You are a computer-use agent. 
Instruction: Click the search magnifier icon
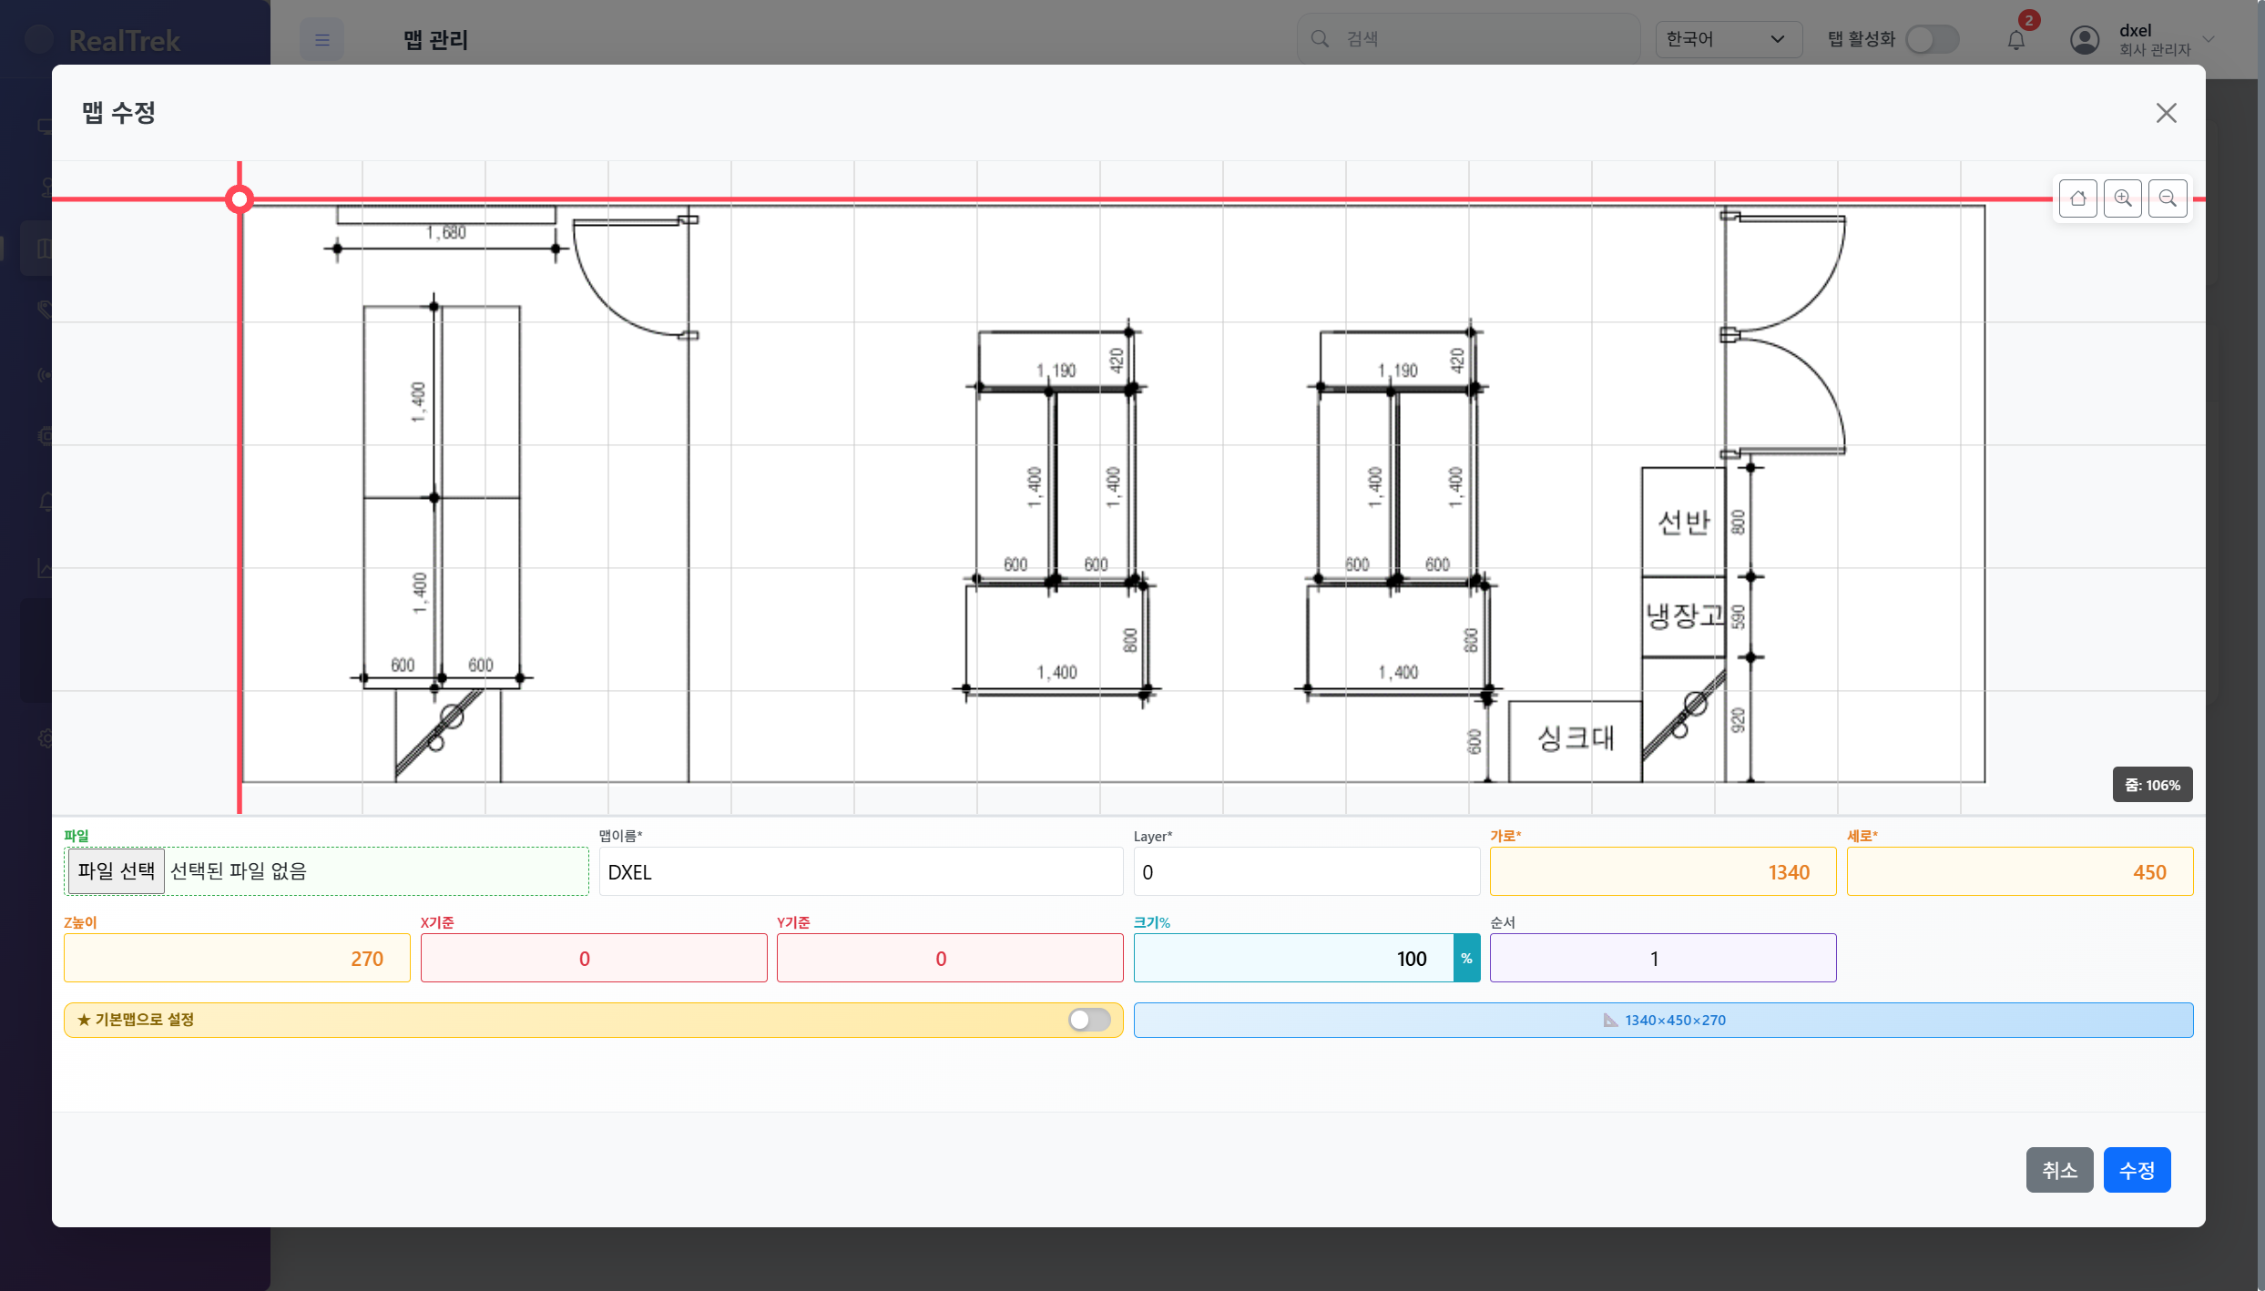pos(1320,39)
